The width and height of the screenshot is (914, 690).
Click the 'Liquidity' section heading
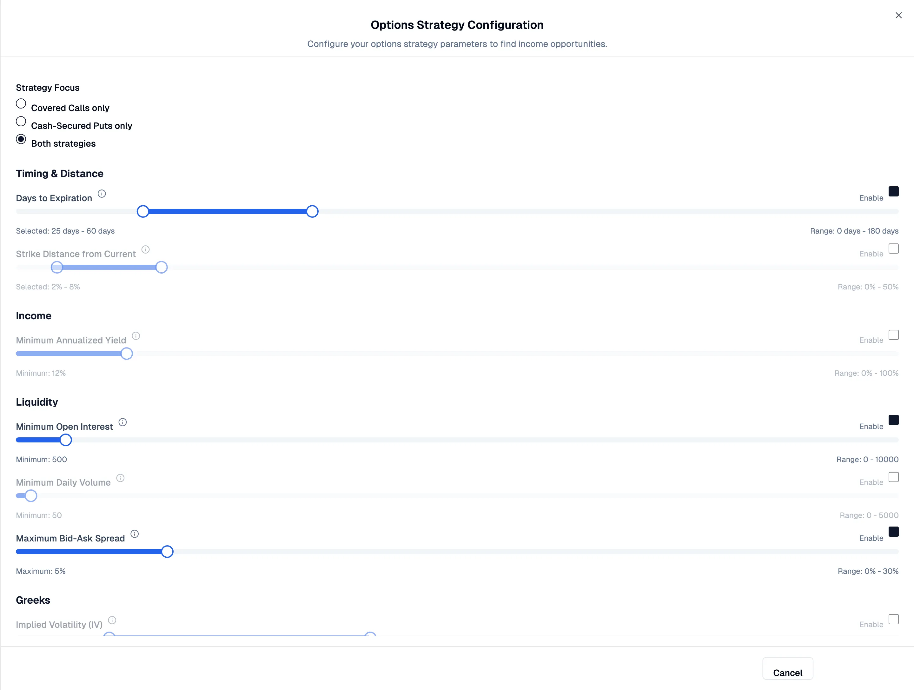(37, 402)
